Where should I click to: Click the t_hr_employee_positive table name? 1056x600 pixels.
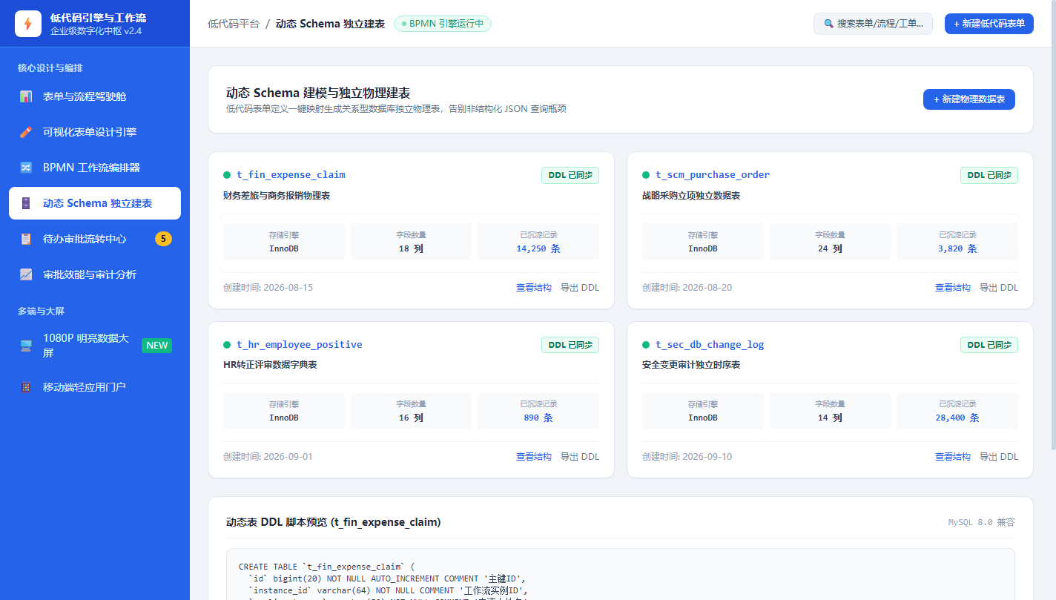click(300, 345)
